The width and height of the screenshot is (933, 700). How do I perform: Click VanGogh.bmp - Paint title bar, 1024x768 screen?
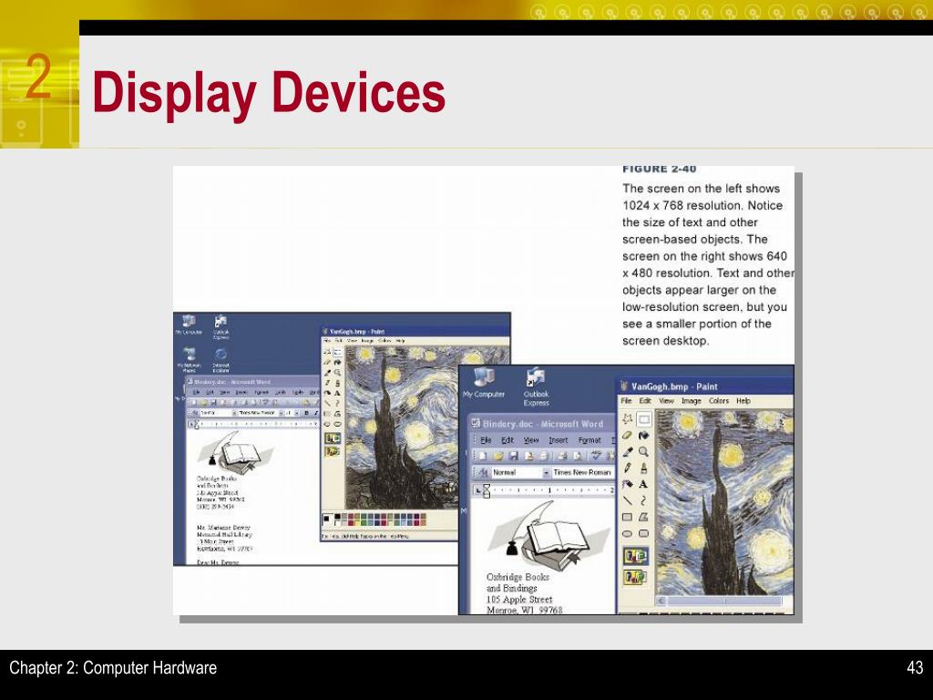tap(415, 332)
